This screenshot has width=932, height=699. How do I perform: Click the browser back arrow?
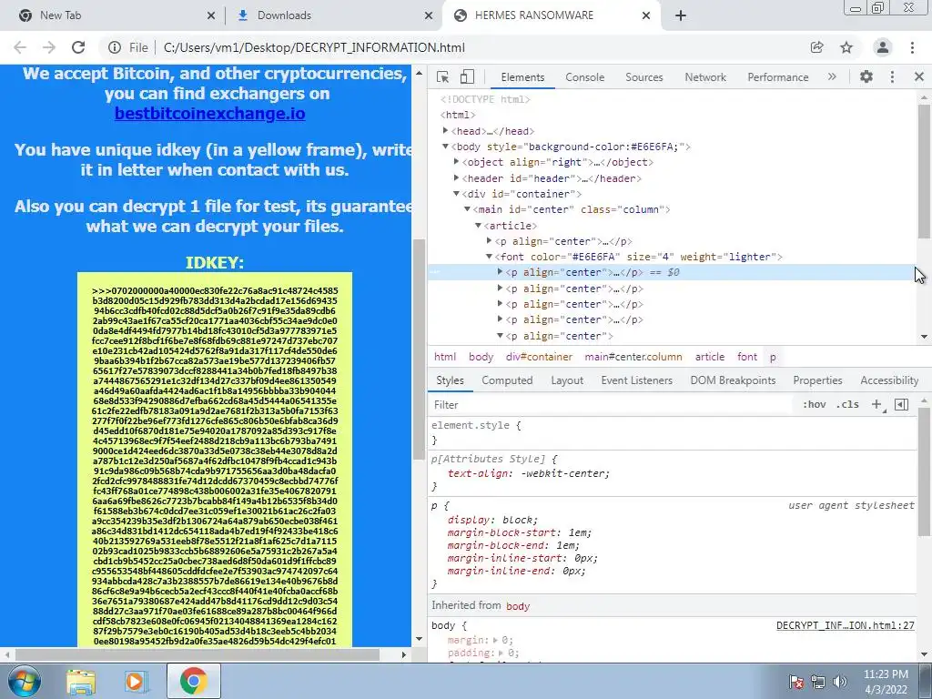[20, 47]
